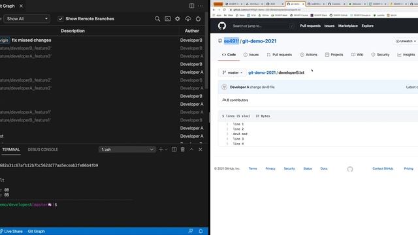This screenshot has width=418, height=235.
Task: Click the Git Graph search commits icon
Action: 157,19
